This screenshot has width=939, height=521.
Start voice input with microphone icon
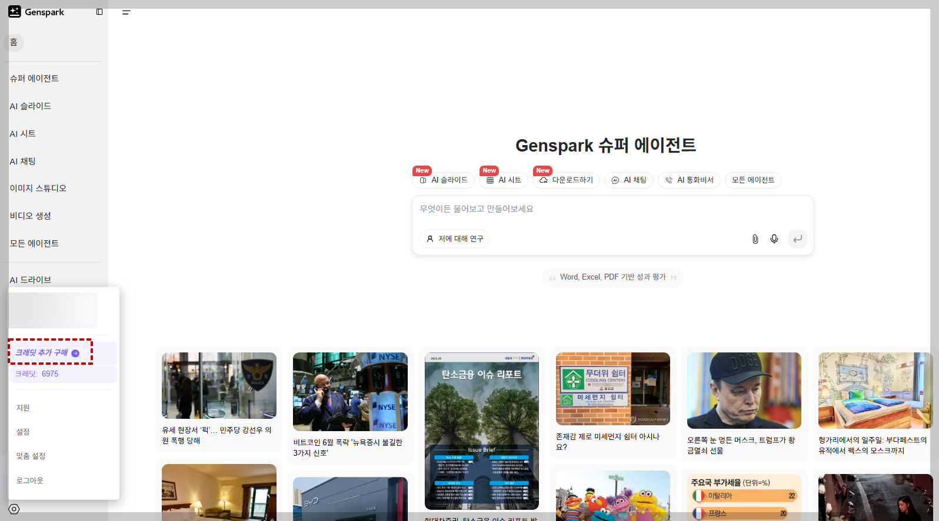point(774,239)
